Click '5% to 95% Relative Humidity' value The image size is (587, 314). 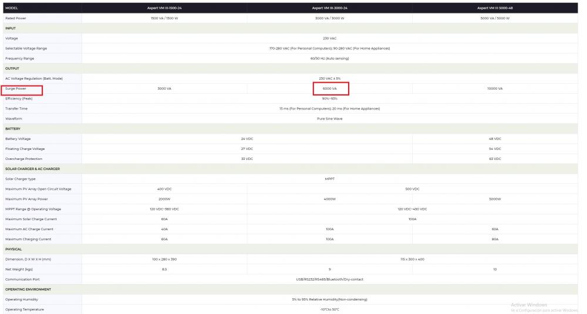tap(315, 299)
